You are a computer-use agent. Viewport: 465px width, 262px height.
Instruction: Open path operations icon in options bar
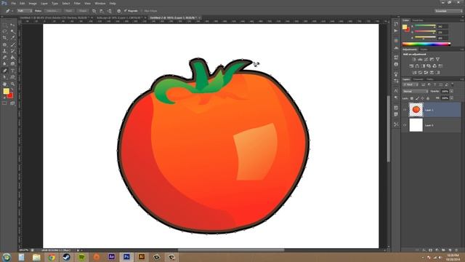click(x=94, y=11)
